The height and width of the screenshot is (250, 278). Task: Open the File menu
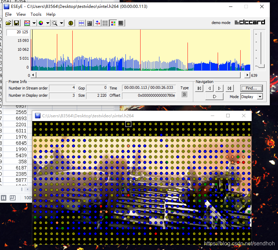click(x=8, y=14)
